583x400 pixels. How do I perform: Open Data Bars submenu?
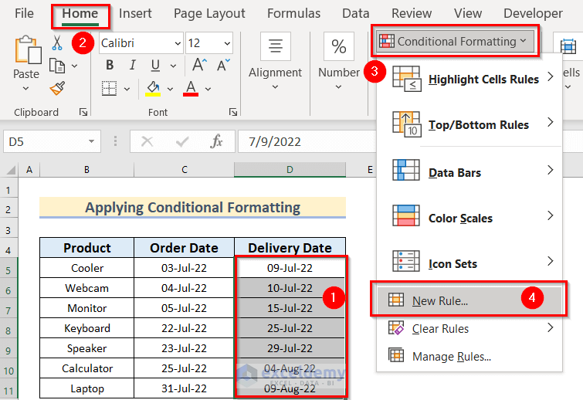pos(469,172)
